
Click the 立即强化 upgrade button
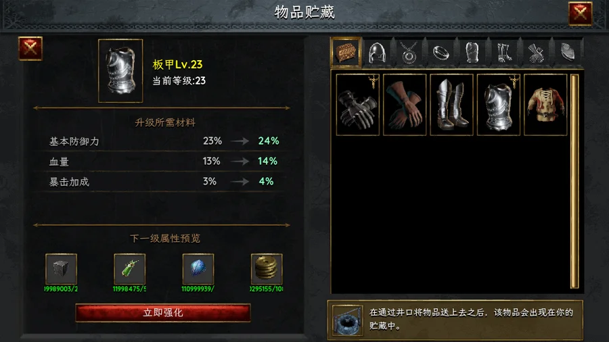(163, 312)
